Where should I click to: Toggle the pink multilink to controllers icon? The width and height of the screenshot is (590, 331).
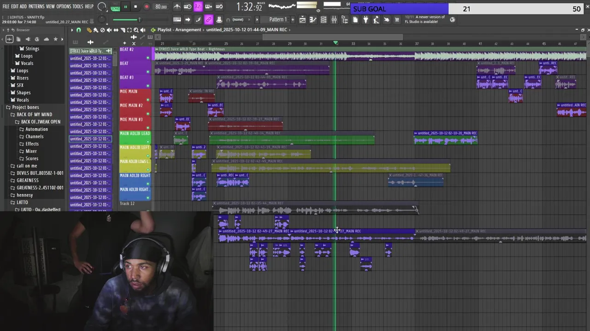(x=209, y=20)
